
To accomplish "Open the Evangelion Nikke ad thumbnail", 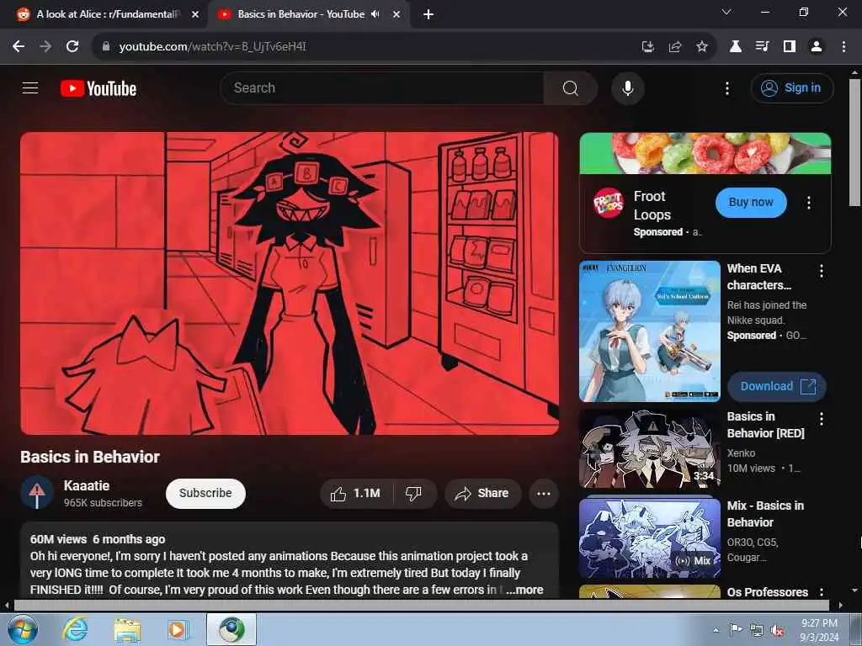I will 650,331.
